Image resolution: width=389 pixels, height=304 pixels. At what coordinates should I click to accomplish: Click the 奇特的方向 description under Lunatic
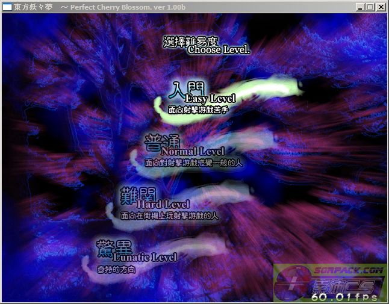[116, 269]
